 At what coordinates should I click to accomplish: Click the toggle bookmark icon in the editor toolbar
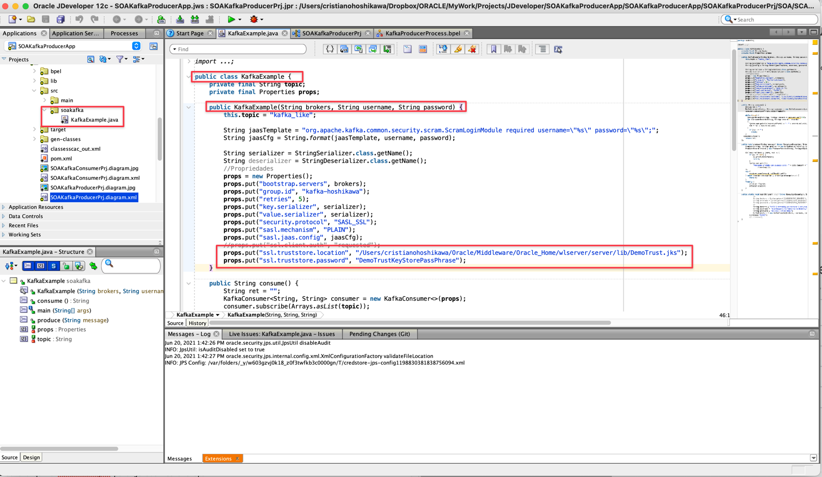pos(493,49)
